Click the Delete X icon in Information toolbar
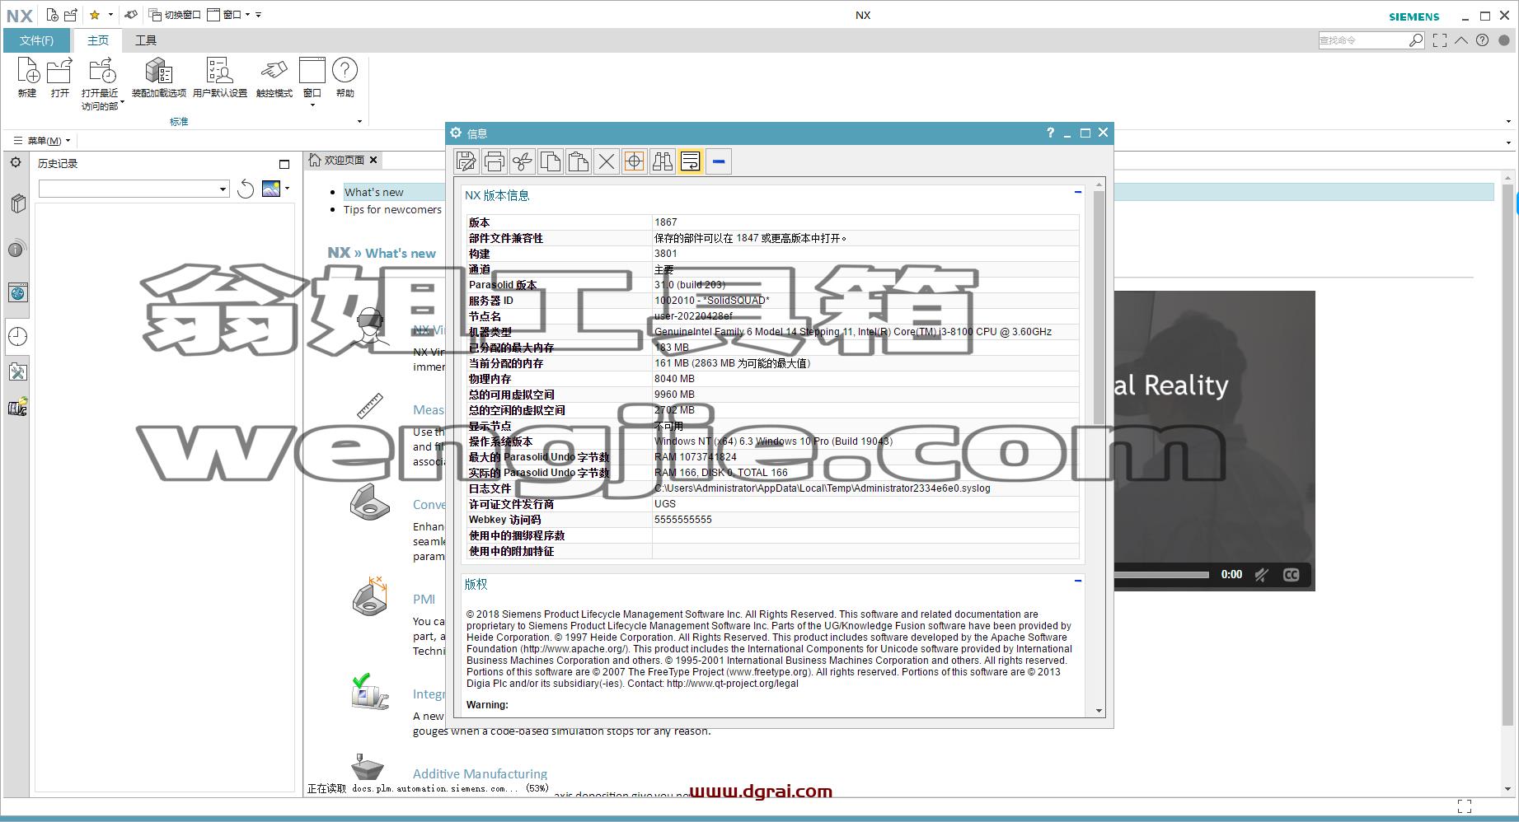Screen dimensions: 1519x822 coord(607,161)
